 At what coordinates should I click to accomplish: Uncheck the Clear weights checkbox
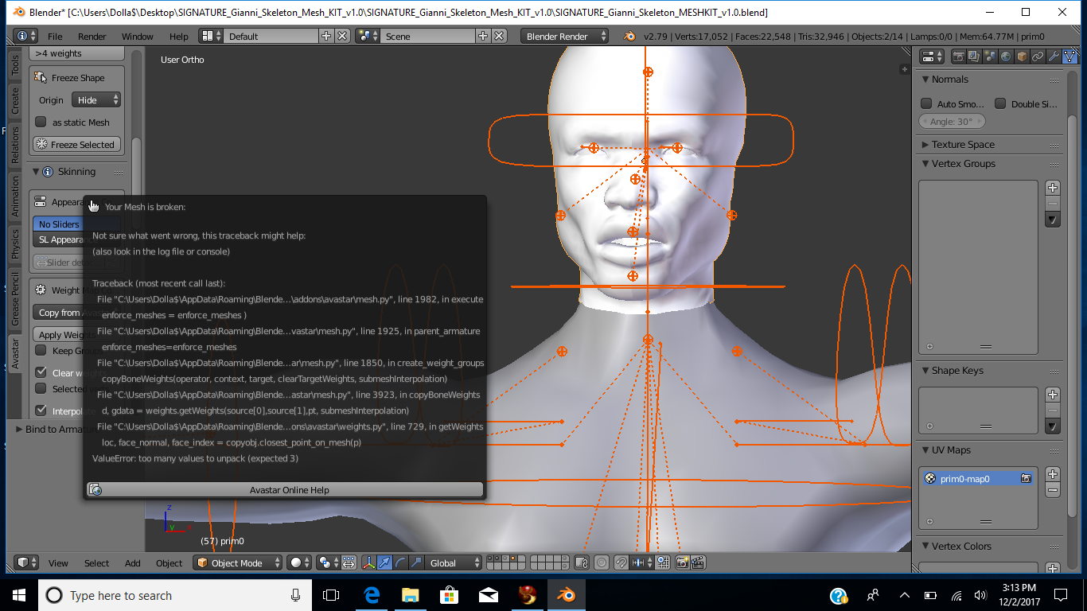[41, 372]
